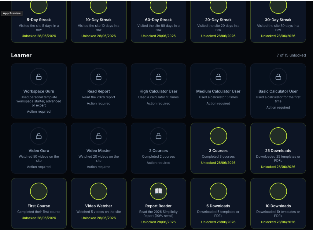The height and width of the screenshot is (230, 313).
Task: Click the Video Master lock icon
Action: pyautogui.click(x=99, y=136)
